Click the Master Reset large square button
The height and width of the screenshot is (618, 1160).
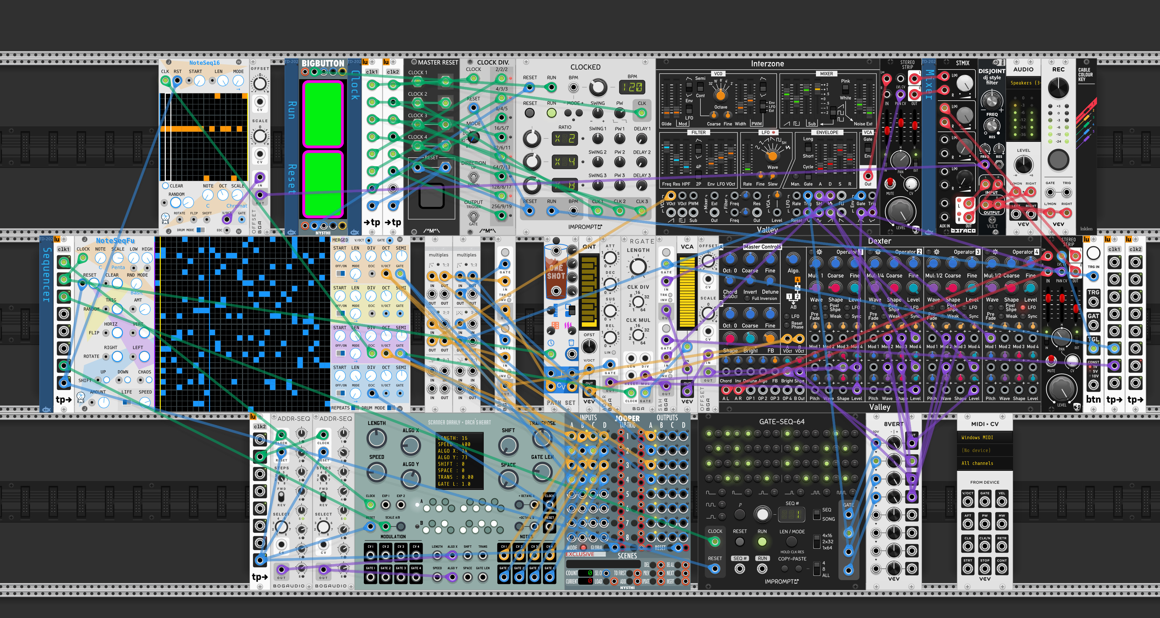click(431, 196)
